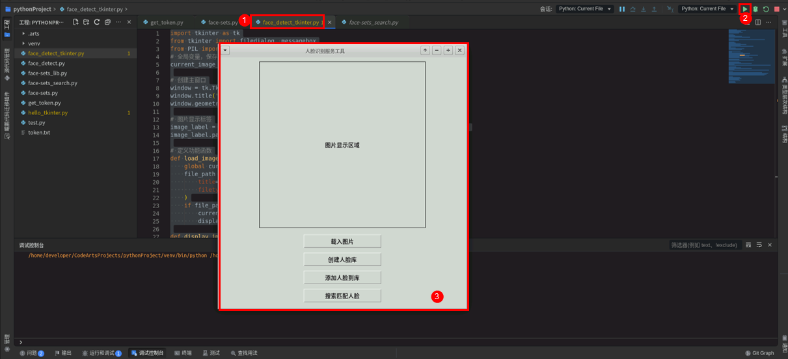Click the debug console command input prompt
The width and height of the screenshot is (788, 359).
coord(397,342)
